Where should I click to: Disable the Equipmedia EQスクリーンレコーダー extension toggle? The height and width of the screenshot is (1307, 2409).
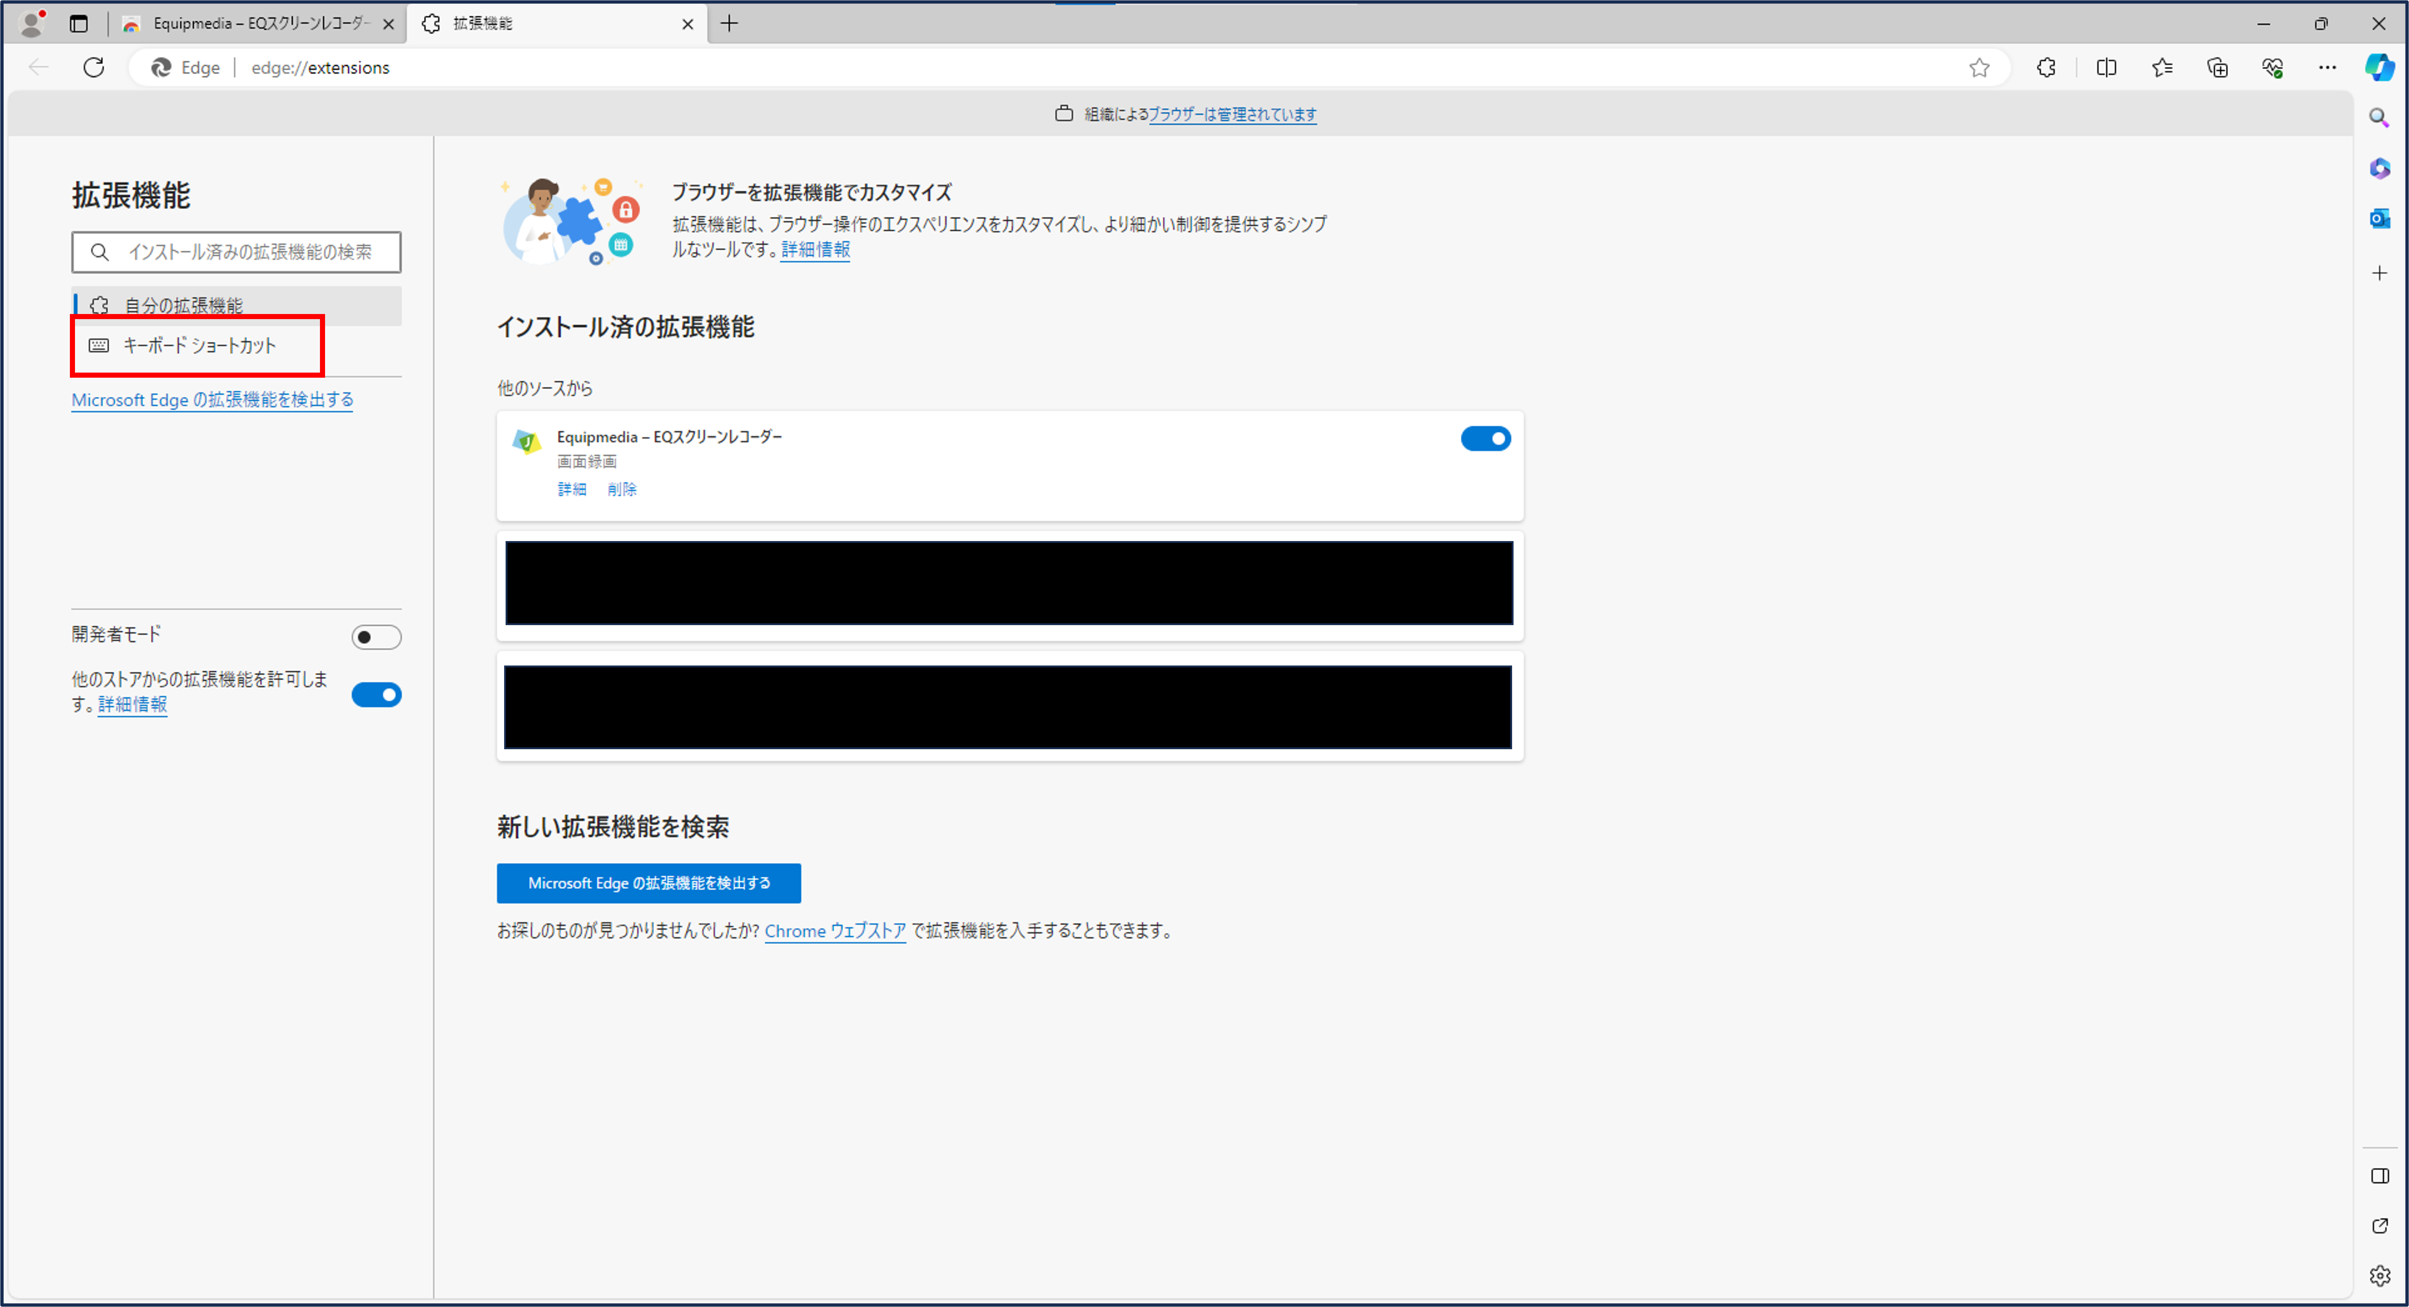[1485, 438]
